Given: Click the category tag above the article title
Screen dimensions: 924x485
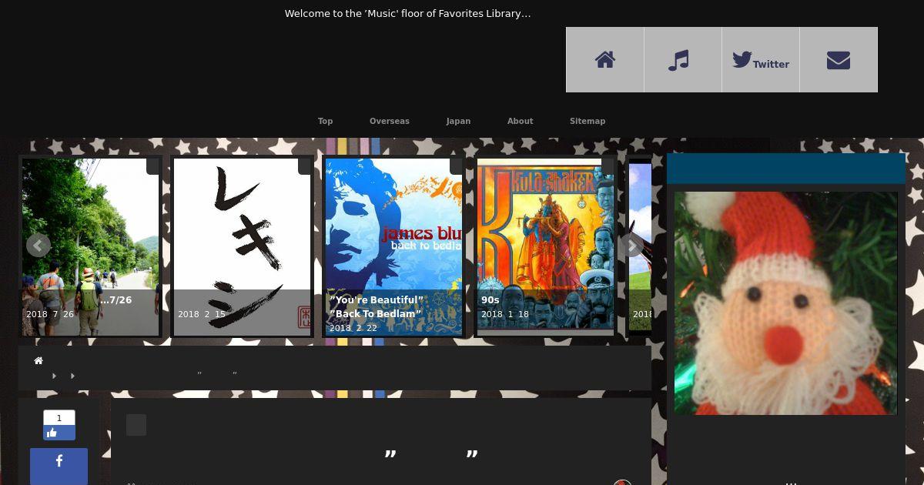Looking at the screenshot, I should (x=136, y=425).
